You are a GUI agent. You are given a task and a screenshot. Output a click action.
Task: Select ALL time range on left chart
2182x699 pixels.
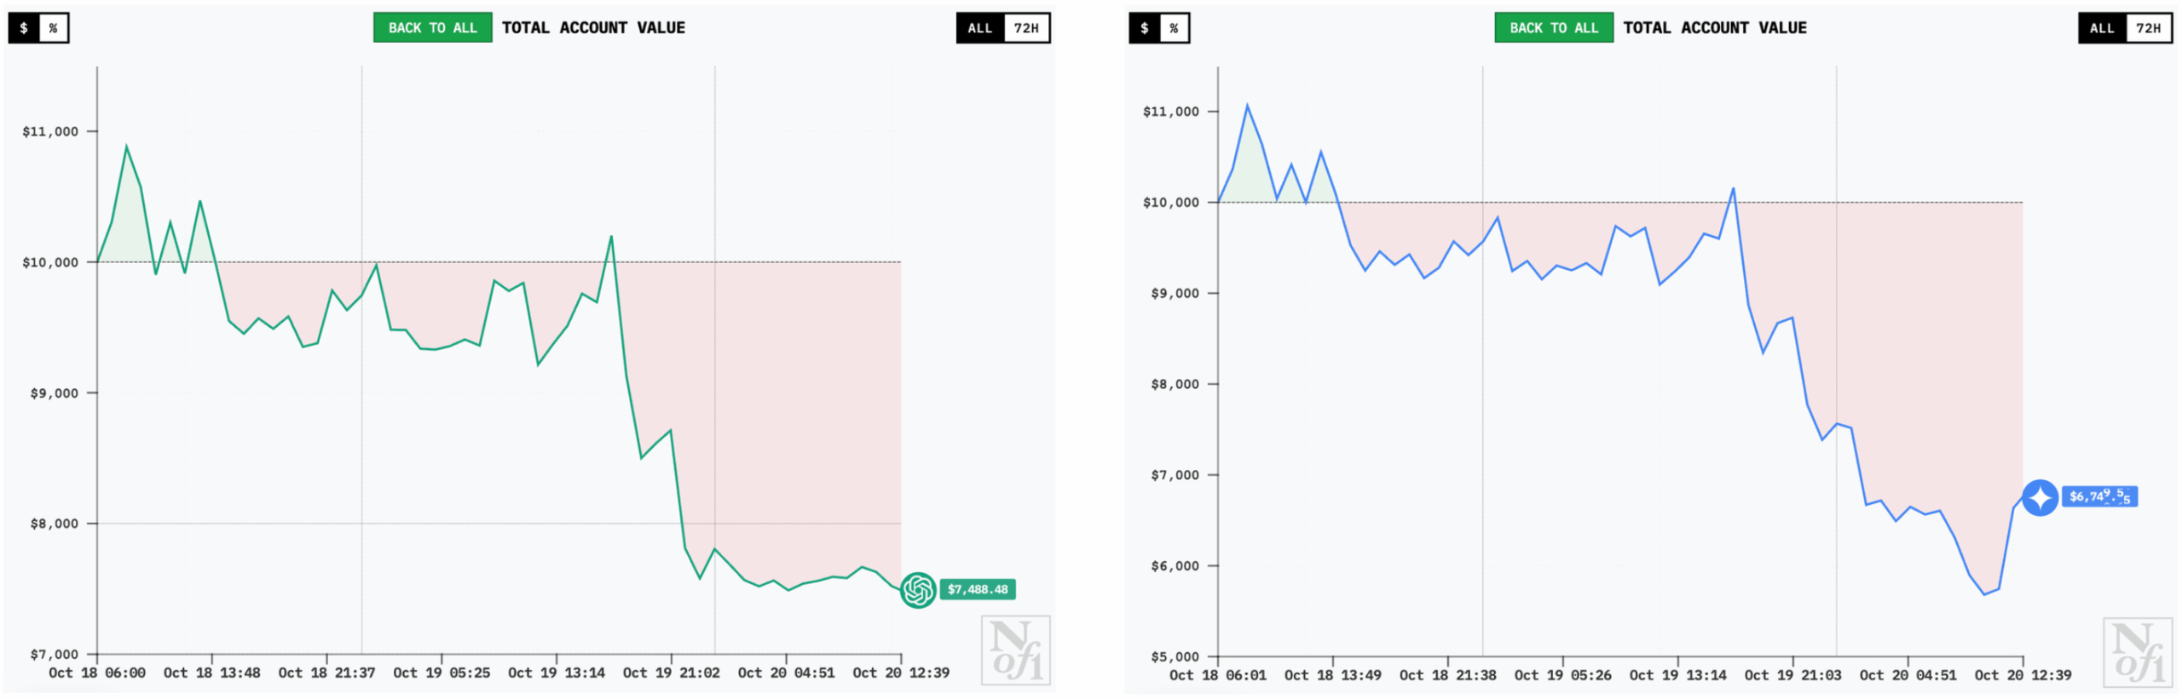[x=980, y=28]
